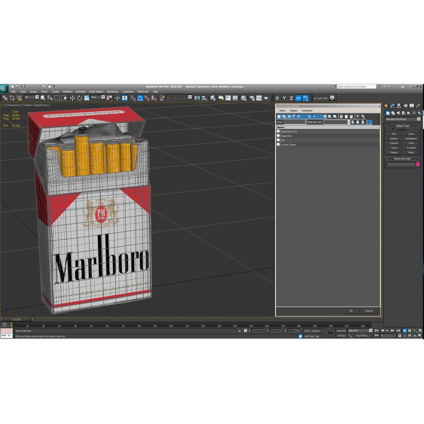
Task: Open the MAXScript menu
Action: pyautogui.click(x=143, y=91)
